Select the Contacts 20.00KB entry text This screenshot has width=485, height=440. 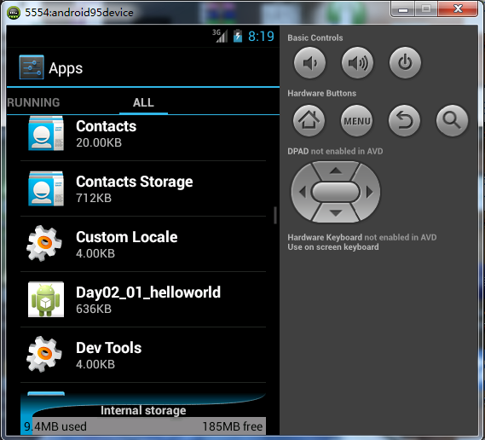pos(106,134)
